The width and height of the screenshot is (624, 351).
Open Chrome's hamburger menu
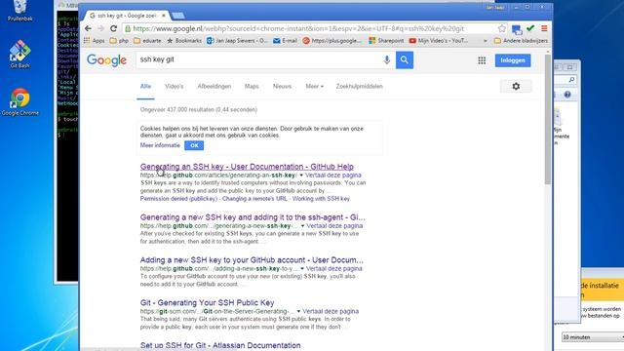coord(544,28)
